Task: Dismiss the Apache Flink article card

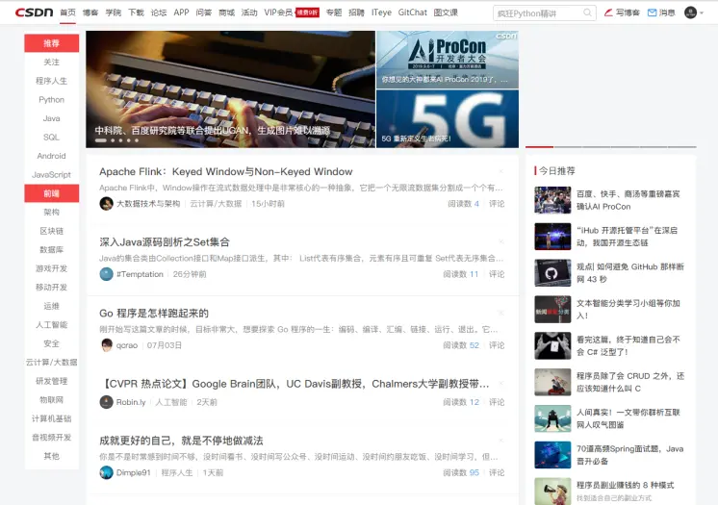Action: 501,171
